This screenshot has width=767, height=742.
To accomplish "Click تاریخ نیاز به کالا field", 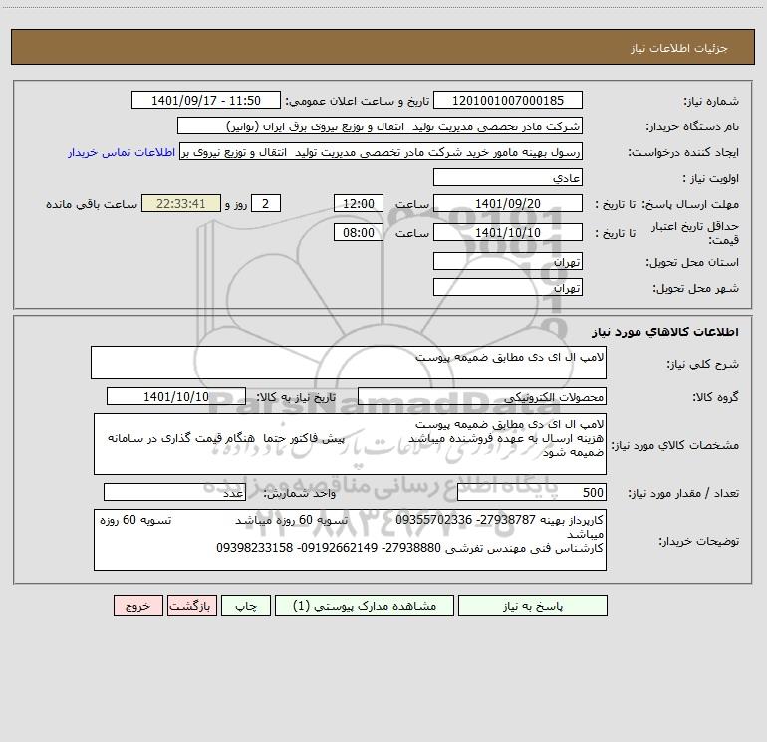I will tap(176, 396).
